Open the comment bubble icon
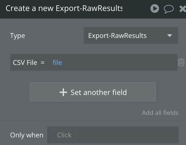The image size is (186, 145). (169, 9)
